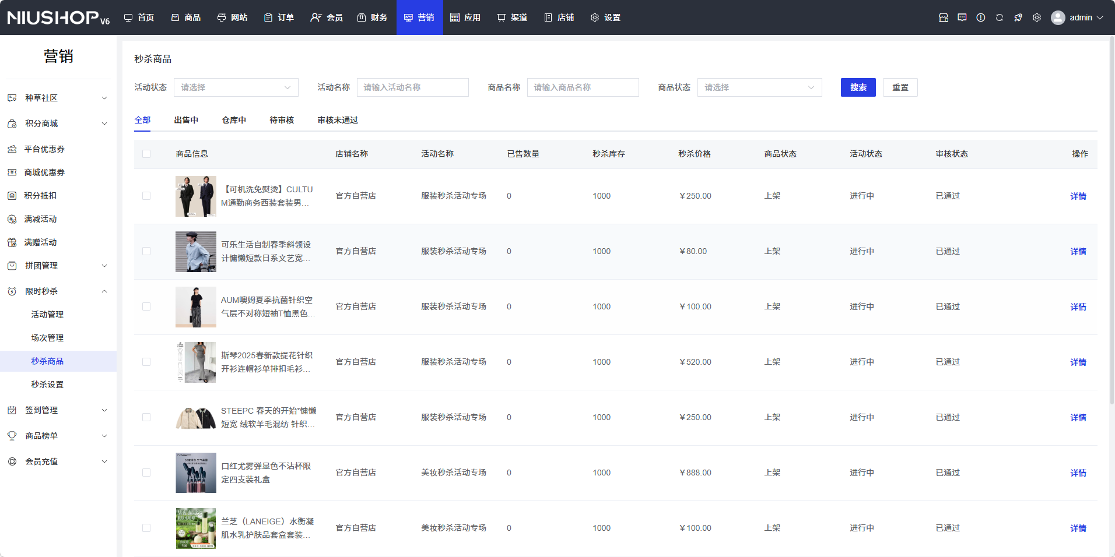Check the box for the ¥80.00 product row
1115x557 pixels.
[x=146, y=251]
